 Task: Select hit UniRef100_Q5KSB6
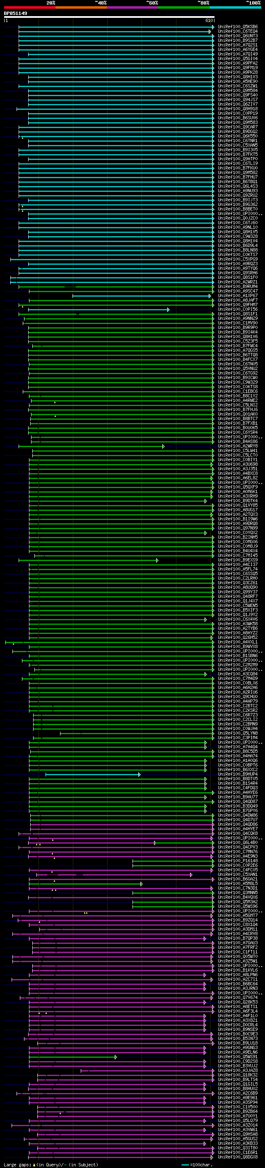pos(238,27)
